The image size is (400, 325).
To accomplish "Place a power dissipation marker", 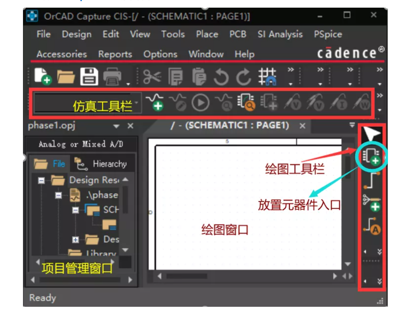I will [x=361, y=102].
